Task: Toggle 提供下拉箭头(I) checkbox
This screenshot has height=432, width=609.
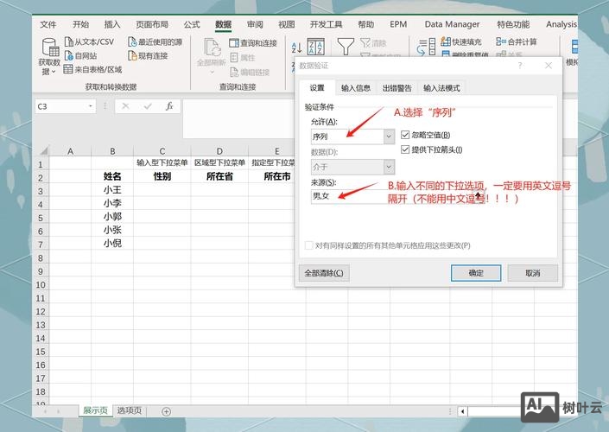Action: point(405,149)
